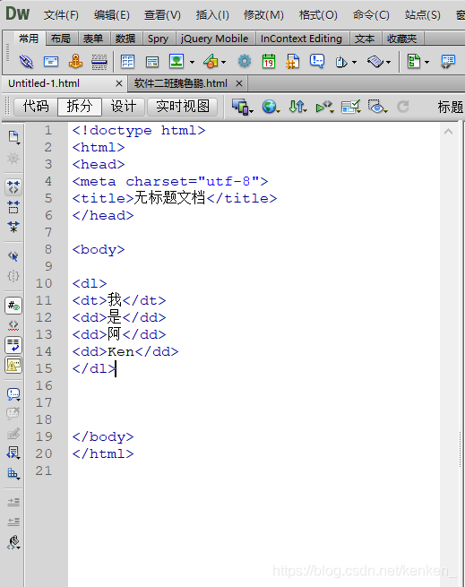Click the Open Documents icon in coding toolbar

click(x=13, y=137)
